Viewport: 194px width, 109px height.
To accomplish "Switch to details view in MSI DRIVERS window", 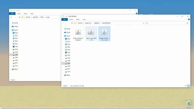I will (186, 86).
